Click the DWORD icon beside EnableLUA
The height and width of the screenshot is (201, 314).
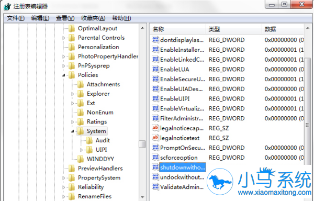(x=155, y=69)
